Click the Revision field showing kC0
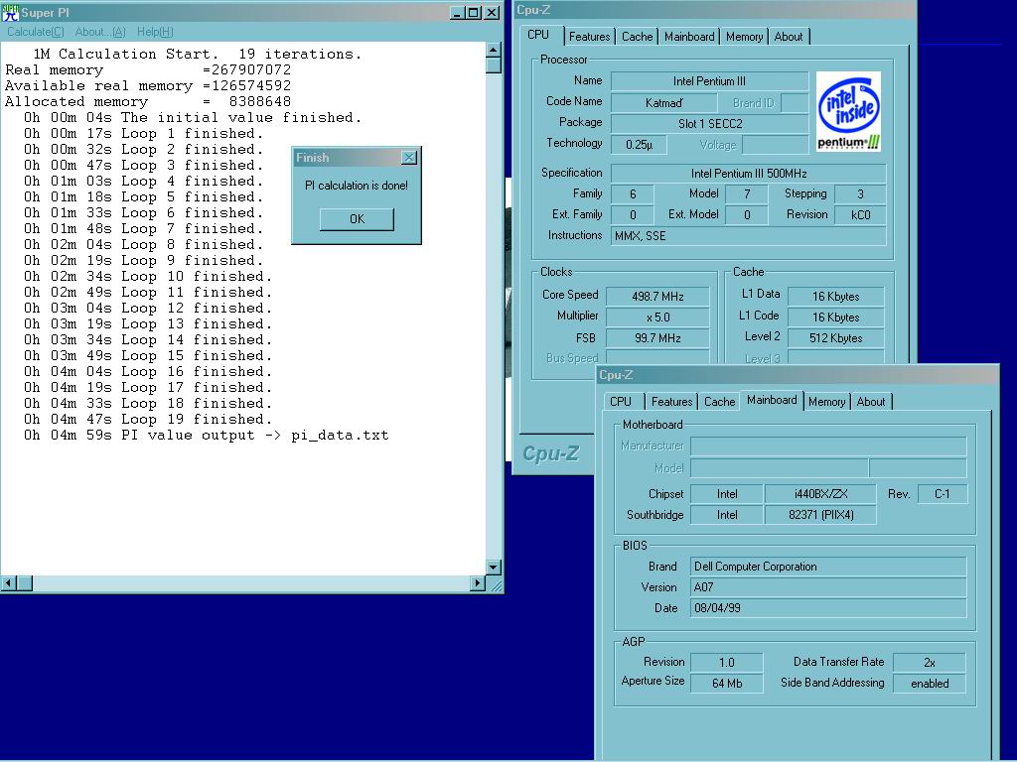1017x762 pixels. tap(860, 215)
